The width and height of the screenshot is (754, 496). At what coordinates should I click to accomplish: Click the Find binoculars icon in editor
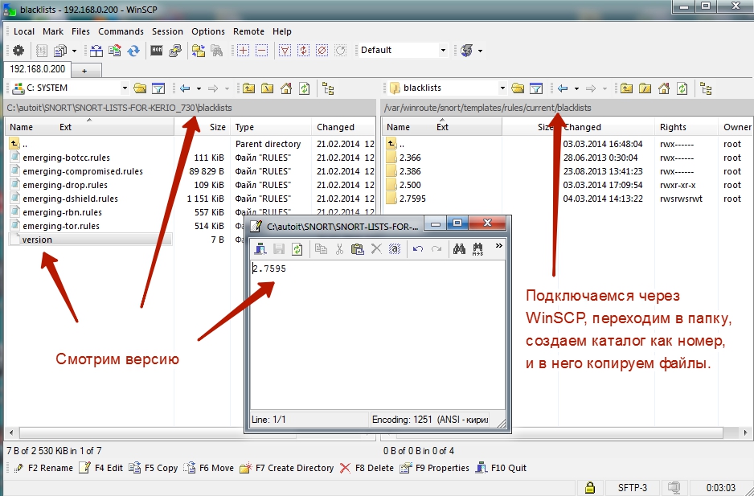[x=459, y=249]
